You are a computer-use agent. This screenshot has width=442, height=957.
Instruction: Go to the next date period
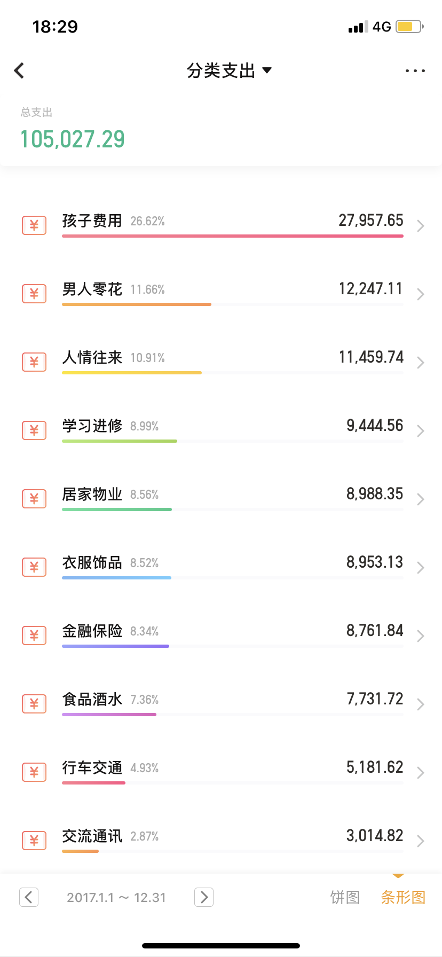coord(204,897)
